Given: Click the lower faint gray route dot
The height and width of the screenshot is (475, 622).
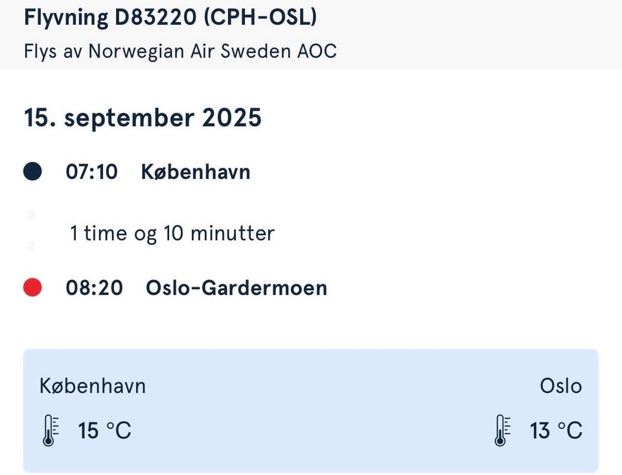Looking at the screenshot, I should click(x=30, y=246).
